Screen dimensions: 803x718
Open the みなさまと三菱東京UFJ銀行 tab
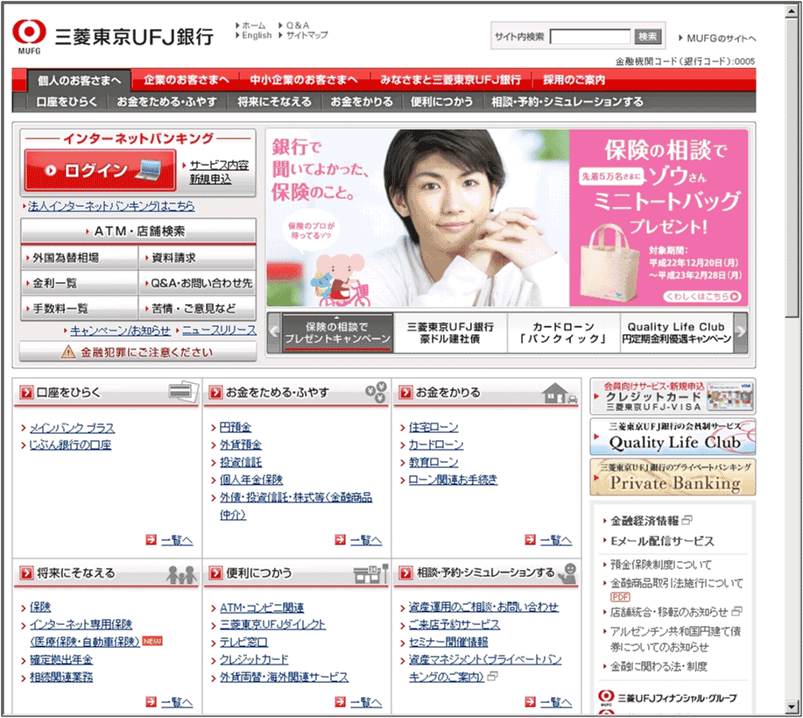tap(451, 80)
